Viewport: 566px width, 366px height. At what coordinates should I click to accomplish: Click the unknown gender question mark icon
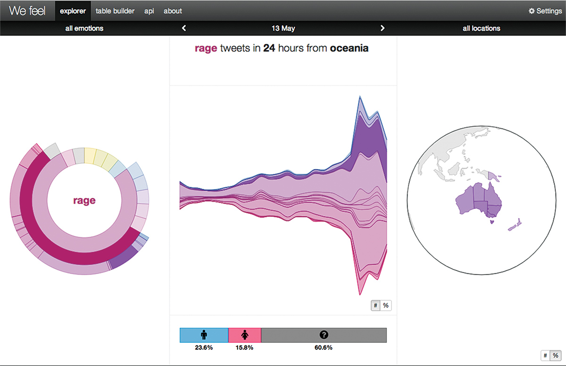[x=324, y=335]
